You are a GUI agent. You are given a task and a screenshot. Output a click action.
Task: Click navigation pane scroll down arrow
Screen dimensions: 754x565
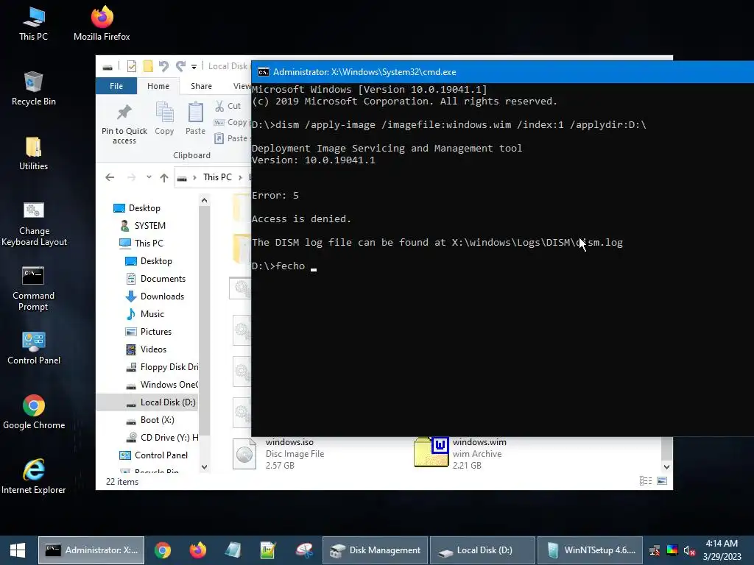(x=205, y=466)
